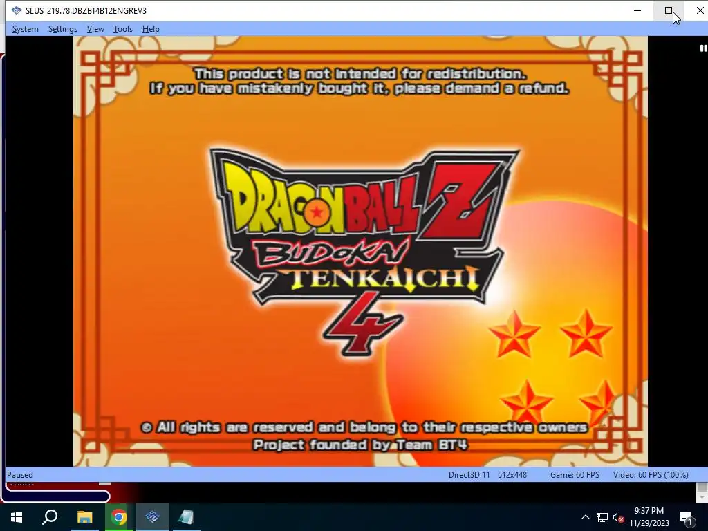
Task: Switch to Google Chrome in taskbar
Action: click(119, 517)
